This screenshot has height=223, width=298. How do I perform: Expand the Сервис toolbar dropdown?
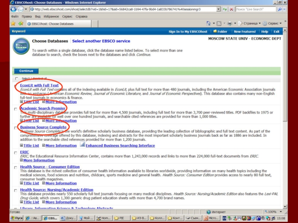(x=272, y=23)
